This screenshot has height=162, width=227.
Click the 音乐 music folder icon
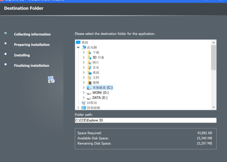point(89,68)
